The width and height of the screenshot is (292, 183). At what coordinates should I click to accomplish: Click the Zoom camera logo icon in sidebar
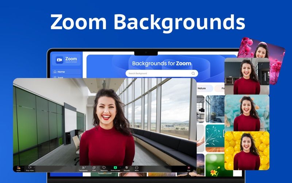pos(59,60)
